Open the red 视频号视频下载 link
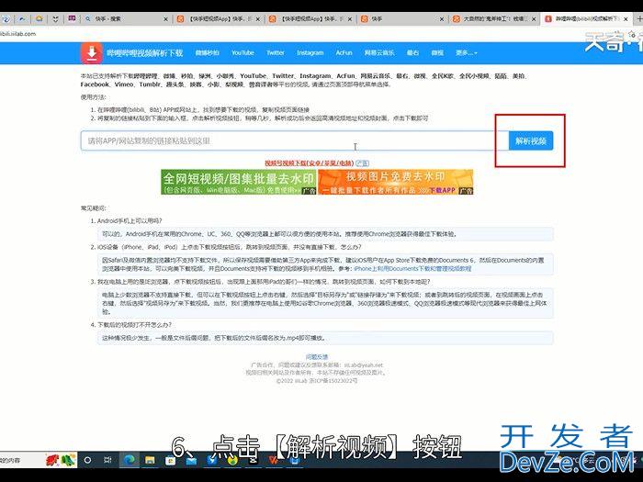The width and height of the screenshot is (643, 482). (x=310, y=163)
